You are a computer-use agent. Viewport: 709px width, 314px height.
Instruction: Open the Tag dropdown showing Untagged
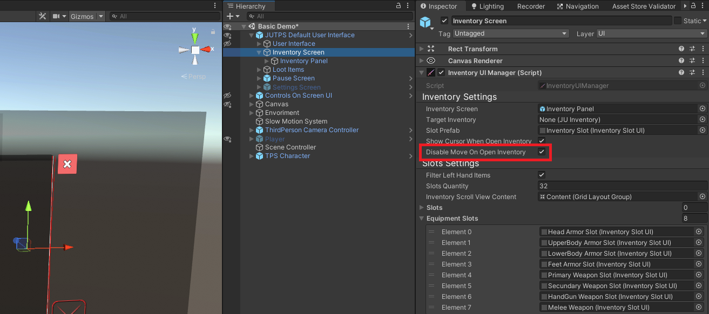click(511, 33)
